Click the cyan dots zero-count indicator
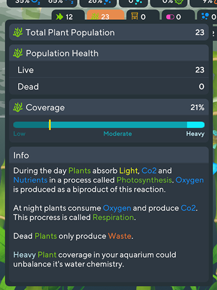217x290 pixels. [x=133, y=3]
